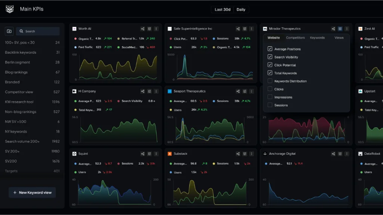Click the owl logo next to Main KPIs

(10, 9)
